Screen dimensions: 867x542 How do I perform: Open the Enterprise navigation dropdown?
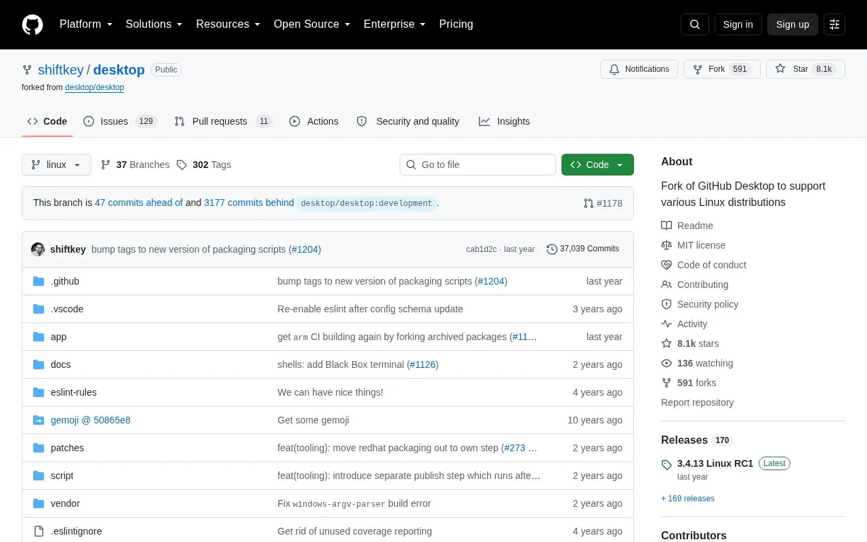[395, 24]
